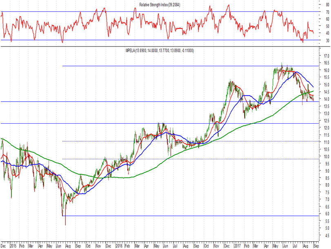Click the 14.0 price axis label
Viewport: 331px width, 249px height.
tap(327, 99)
